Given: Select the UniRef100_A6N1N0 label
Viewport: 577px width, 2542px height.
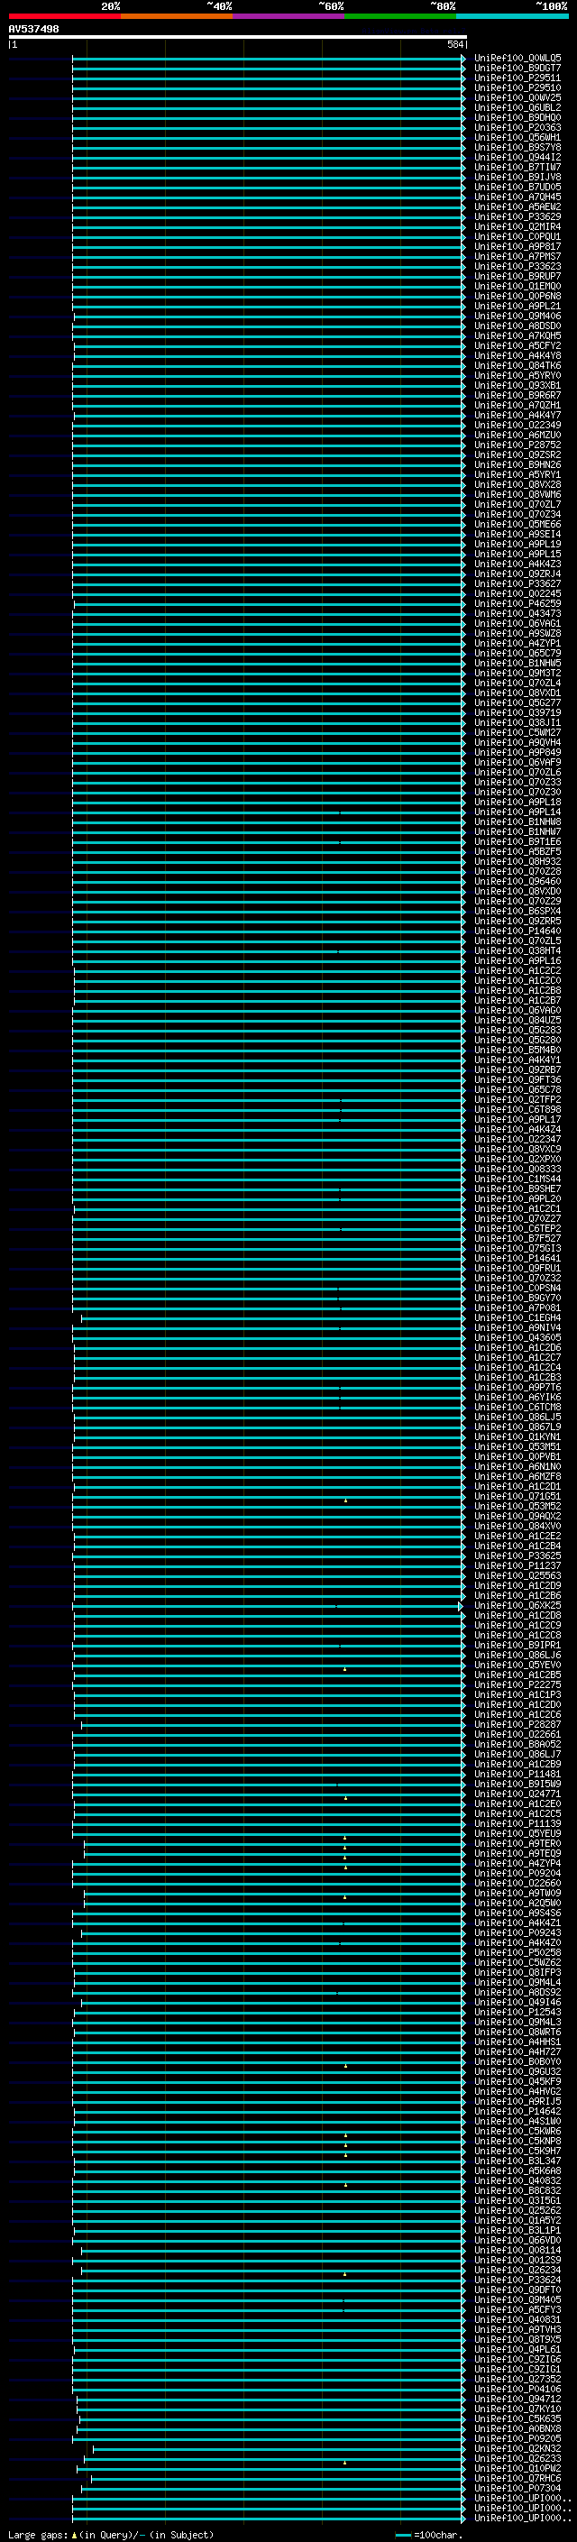Looking at the screenshot, I should tap(517, 1466).
